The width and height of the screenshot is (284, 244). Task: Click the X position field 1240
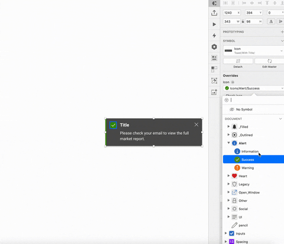(232, 12)
